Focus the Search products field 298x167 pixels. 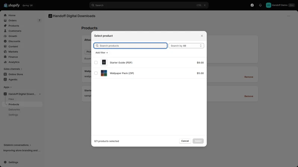(130, 46)
